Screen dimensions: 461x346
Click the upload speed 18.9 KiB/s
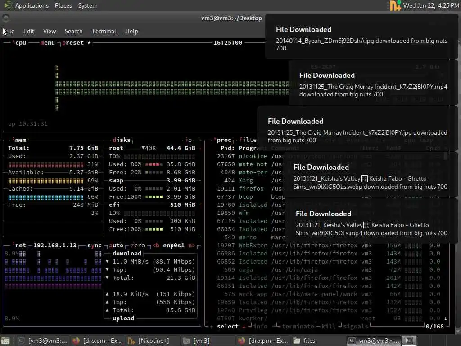[x=131, y=294]
